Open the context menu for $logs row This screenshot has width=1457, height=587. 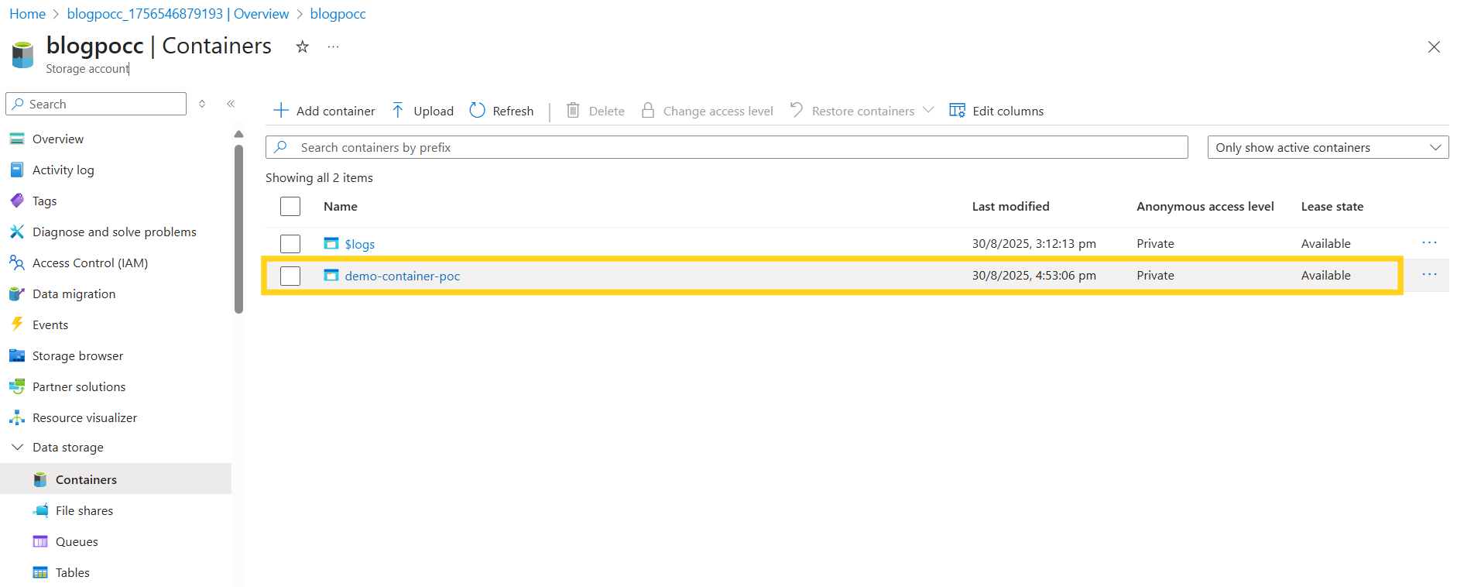coord(1430,243)
